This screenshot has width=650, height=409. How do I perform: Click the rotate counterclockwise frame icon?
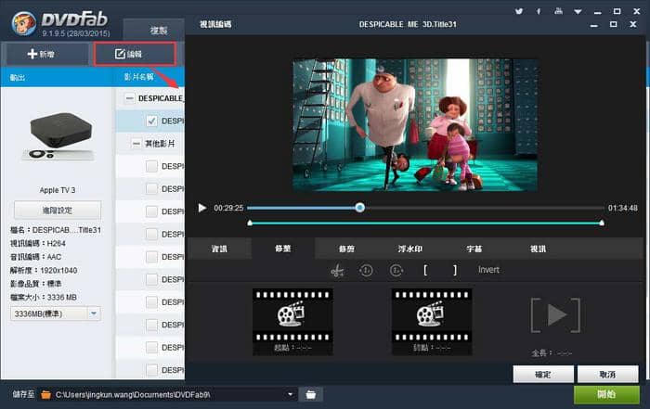[x=366, y=270]
